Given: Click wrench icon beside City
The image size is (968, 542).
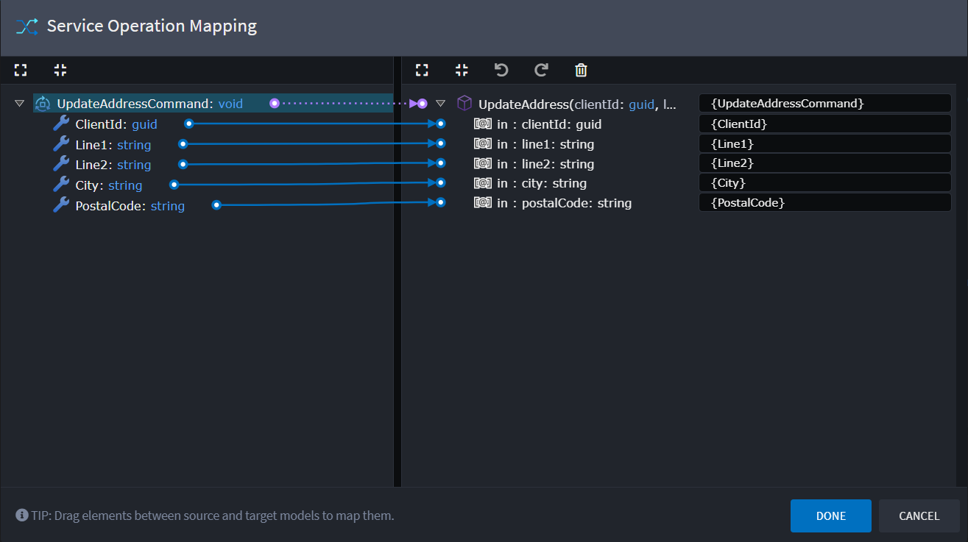Looking at the screenshot, I should [x=61, y=185].
